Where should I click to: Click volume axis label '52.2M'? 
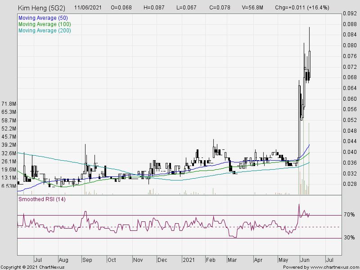(9, 129)
